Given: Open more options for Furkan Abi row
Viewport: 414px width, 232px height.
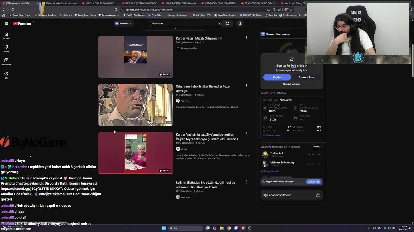Looking at the screenshot, I should point(319,154).
